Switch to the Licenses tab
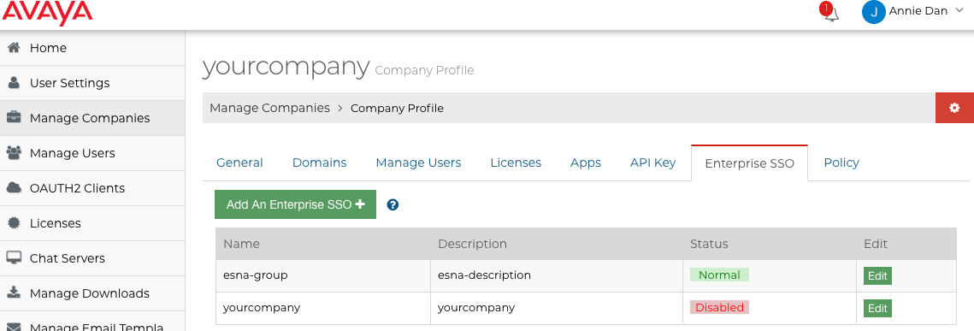This screenshot has width=974, height=331. 516,163
